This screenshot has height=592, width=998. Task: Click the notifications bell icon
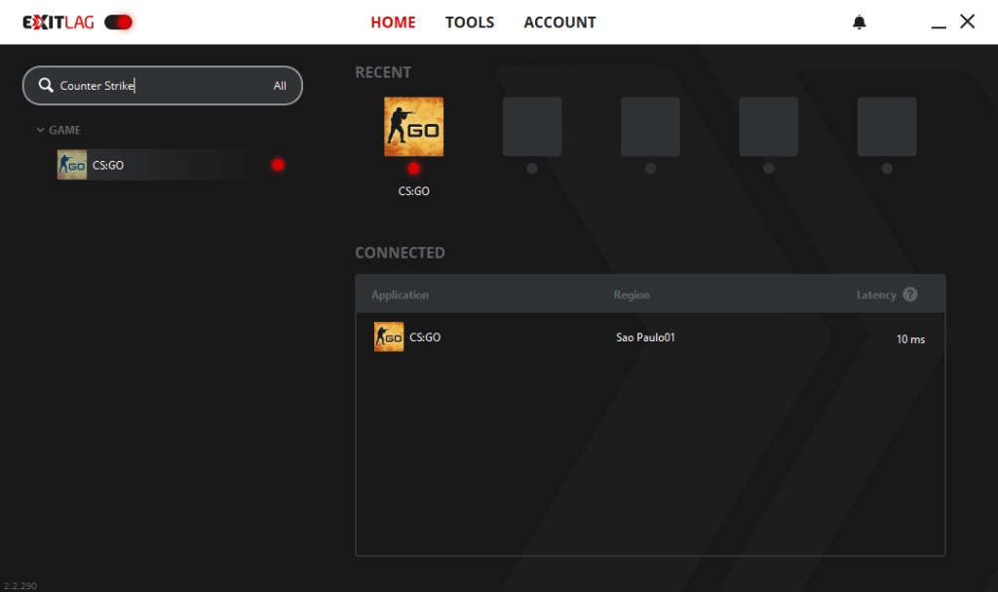tap(859, 22)
